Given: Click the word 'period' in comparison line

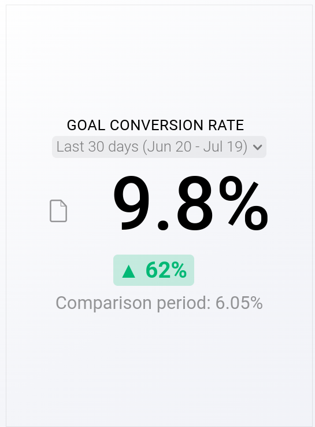Looking at the screenshot, I should pyautogui.click(x=184, y=303).
